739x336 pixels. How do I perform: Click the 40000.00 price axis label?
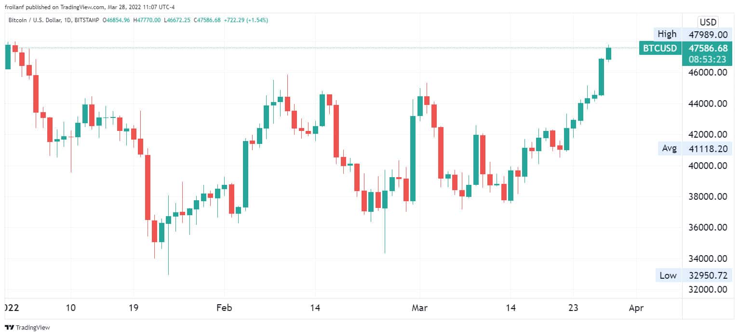[x=708, y=166]
